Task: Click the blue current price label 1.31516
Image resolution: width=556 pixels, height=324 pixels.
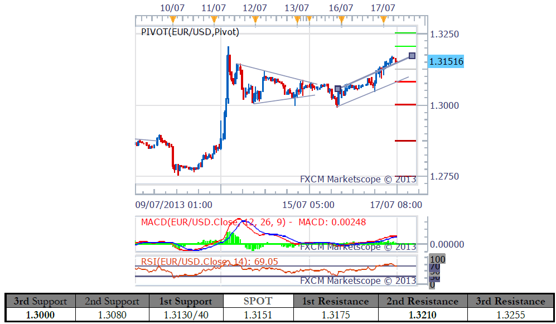Action: 446,61
